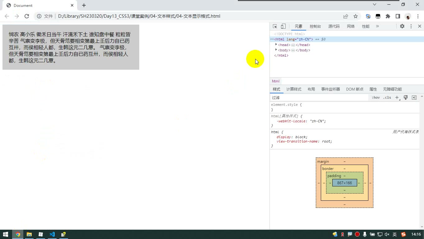Activate the inspect element picker icon
Image resolution: width=424 pixels, height=239 pixels.
pos(275,26)
